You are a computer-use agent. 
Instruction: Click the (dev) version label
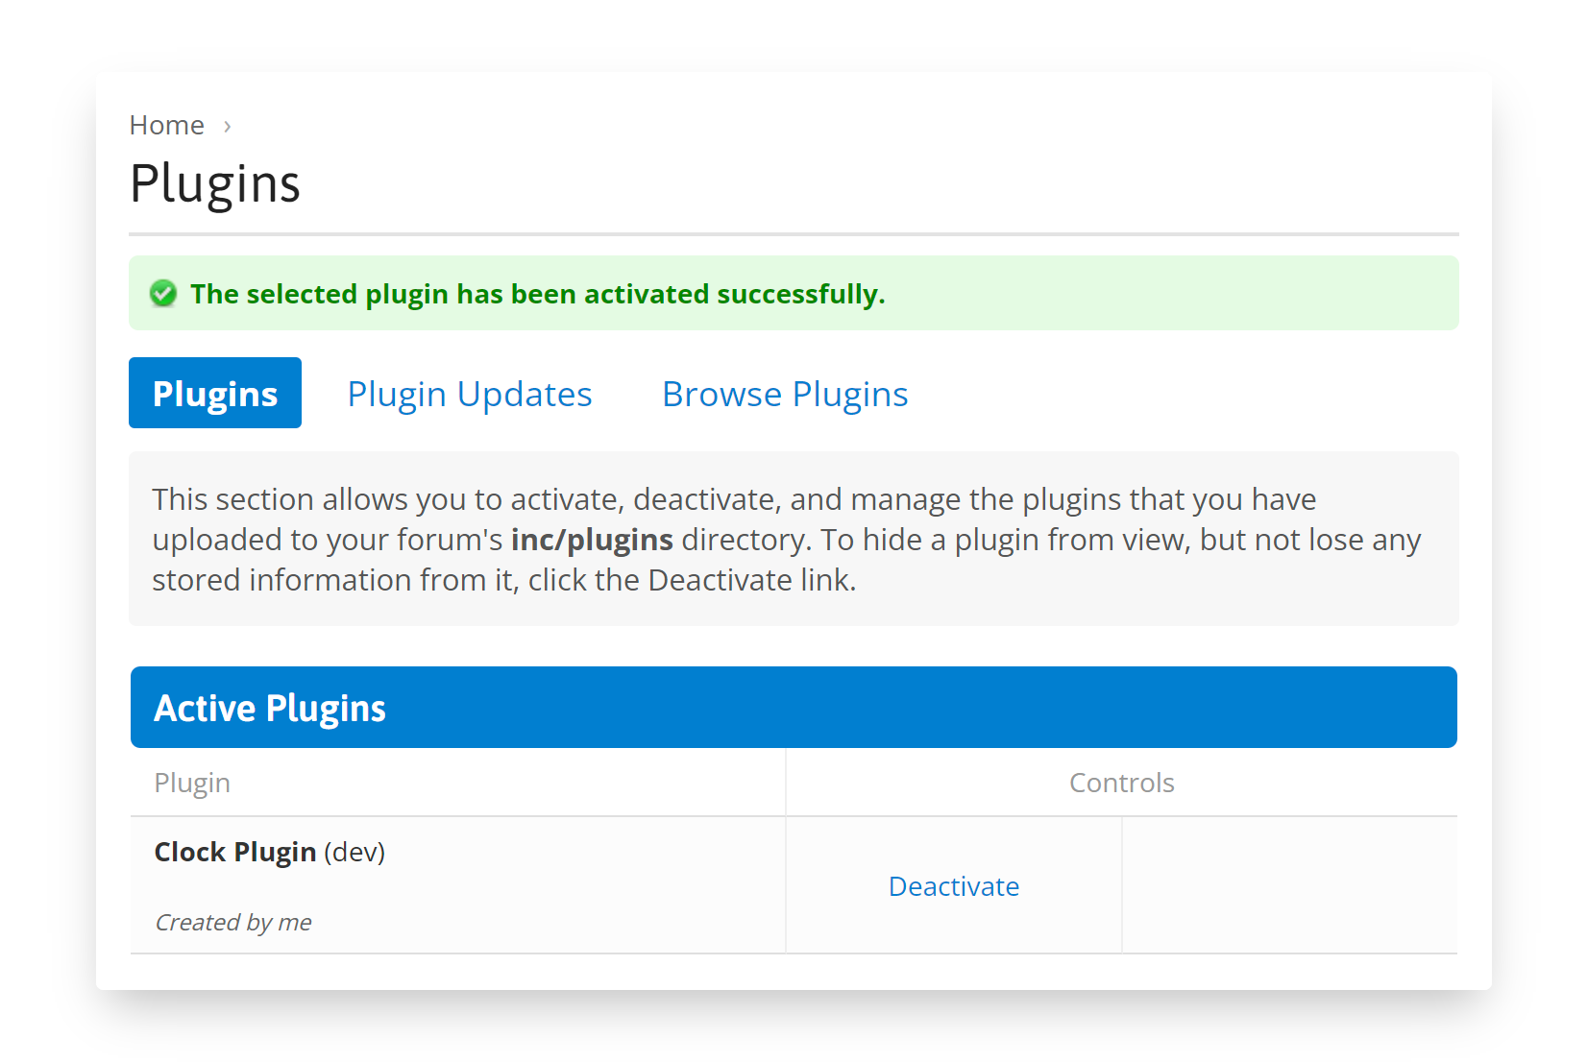tap(354, 852)
